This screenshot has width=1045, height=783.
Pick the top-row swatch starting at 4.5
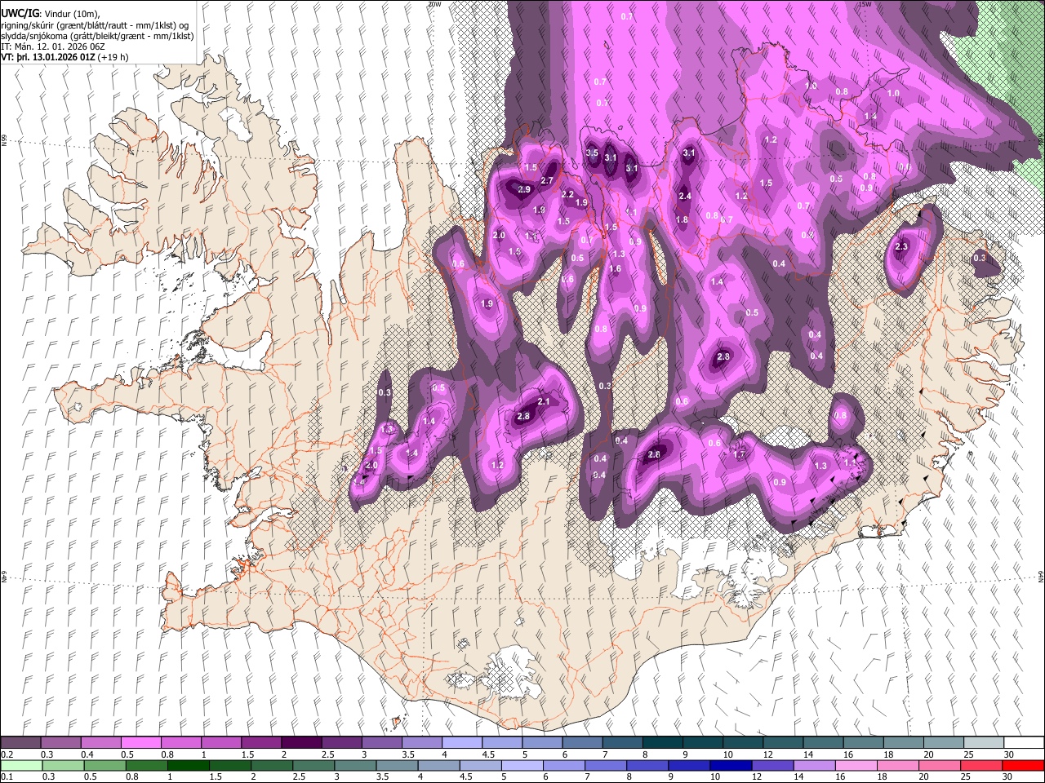(x=502, y=743)
